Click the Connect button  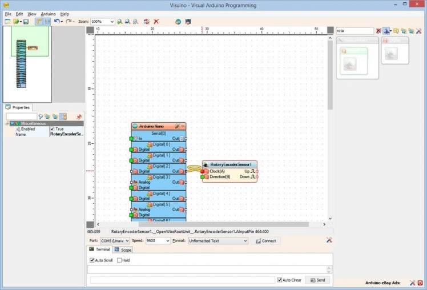pos(265,241)
